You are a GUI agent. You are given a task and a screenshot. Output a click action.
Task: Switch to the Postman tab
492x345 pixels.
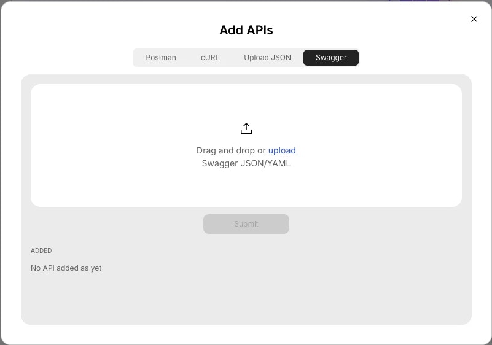161,58
